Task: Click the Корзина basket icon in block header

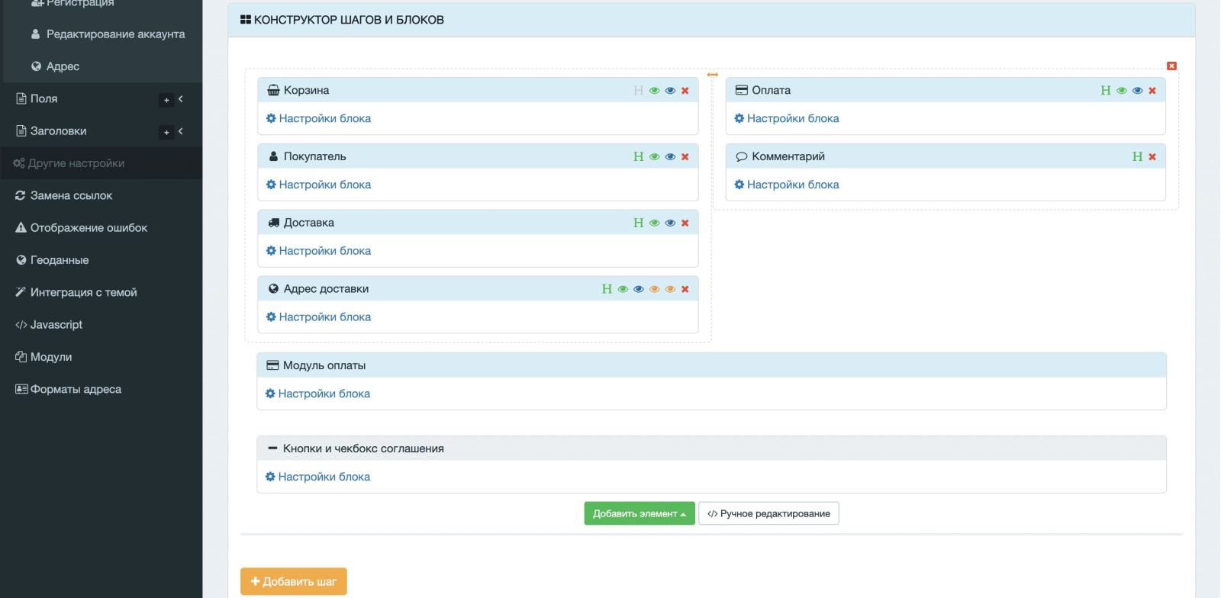Action: 273,90
